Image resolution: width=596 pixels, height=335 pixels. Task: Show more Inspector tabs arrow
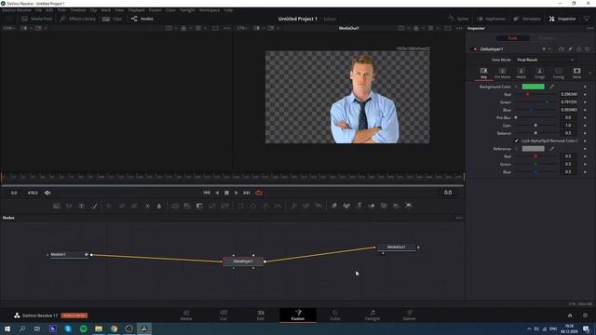(x=589, y=73)
